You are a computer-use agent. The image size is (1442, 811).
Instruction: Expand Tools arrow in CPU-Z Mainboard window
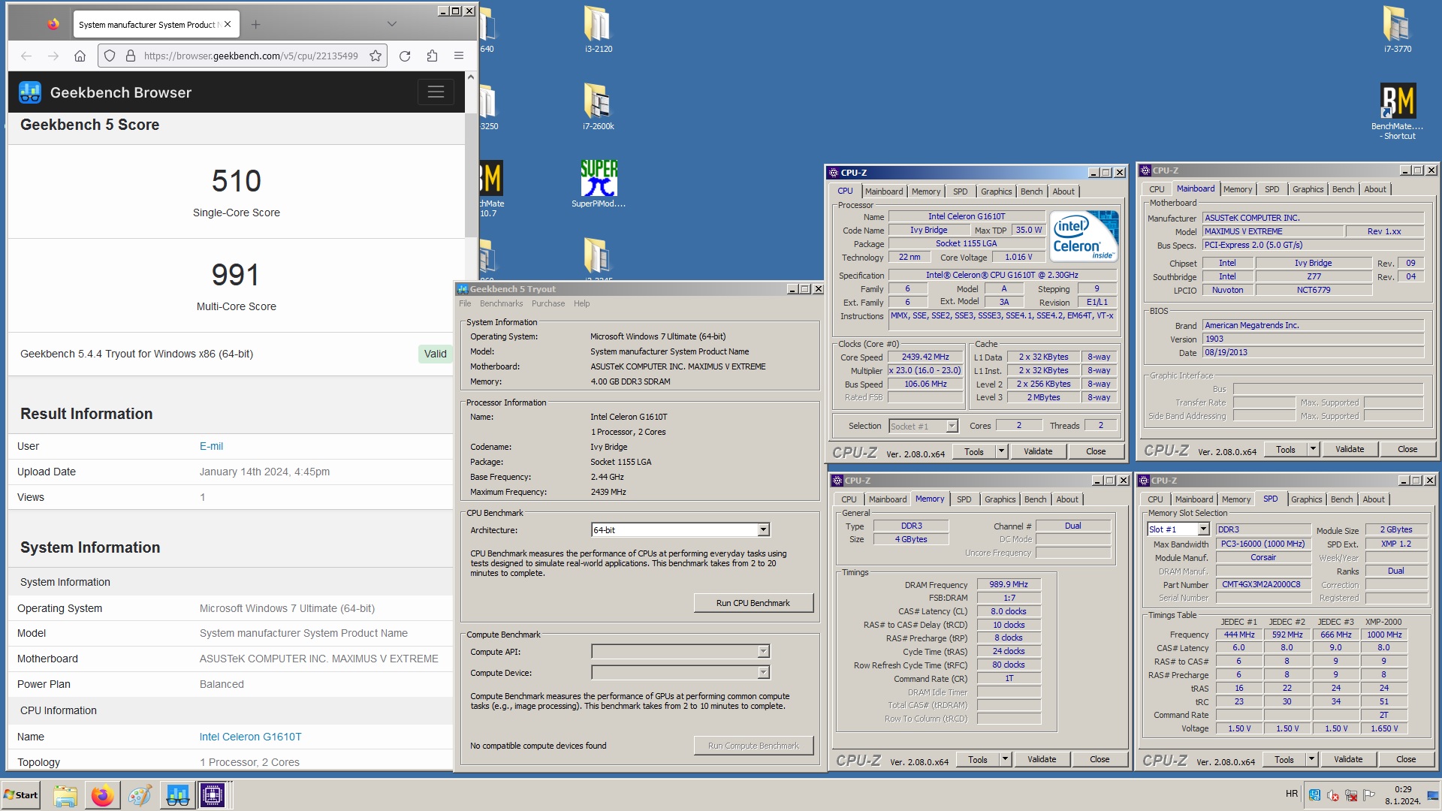[1313, 449]
